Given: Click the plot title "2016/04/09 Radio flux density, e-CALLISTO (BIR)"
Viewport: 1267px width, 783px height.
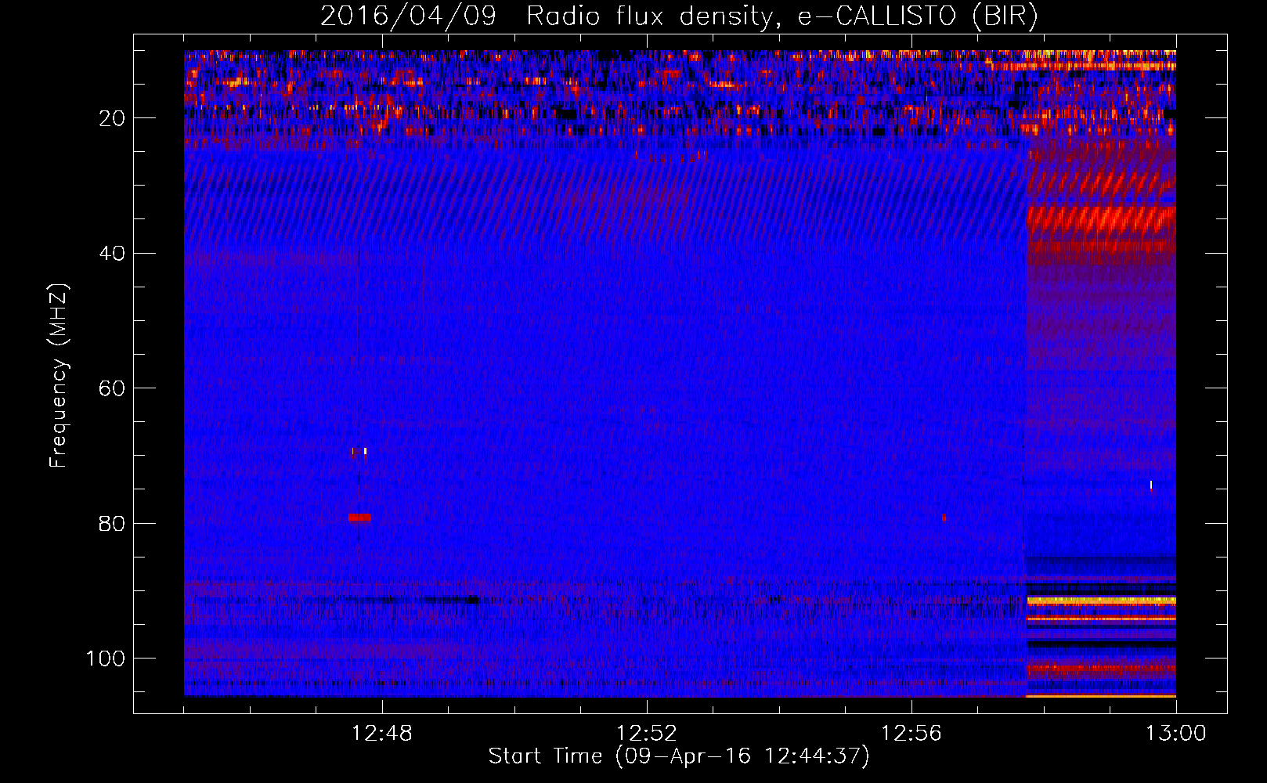Looking at the screenshot, I should (679, 16).
